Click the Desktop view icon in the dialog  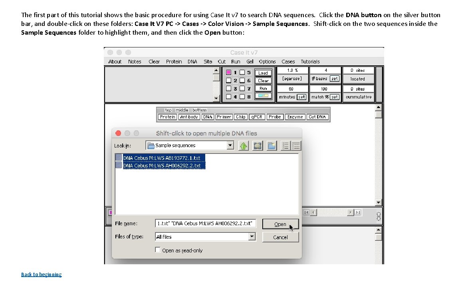pos(257,145)
